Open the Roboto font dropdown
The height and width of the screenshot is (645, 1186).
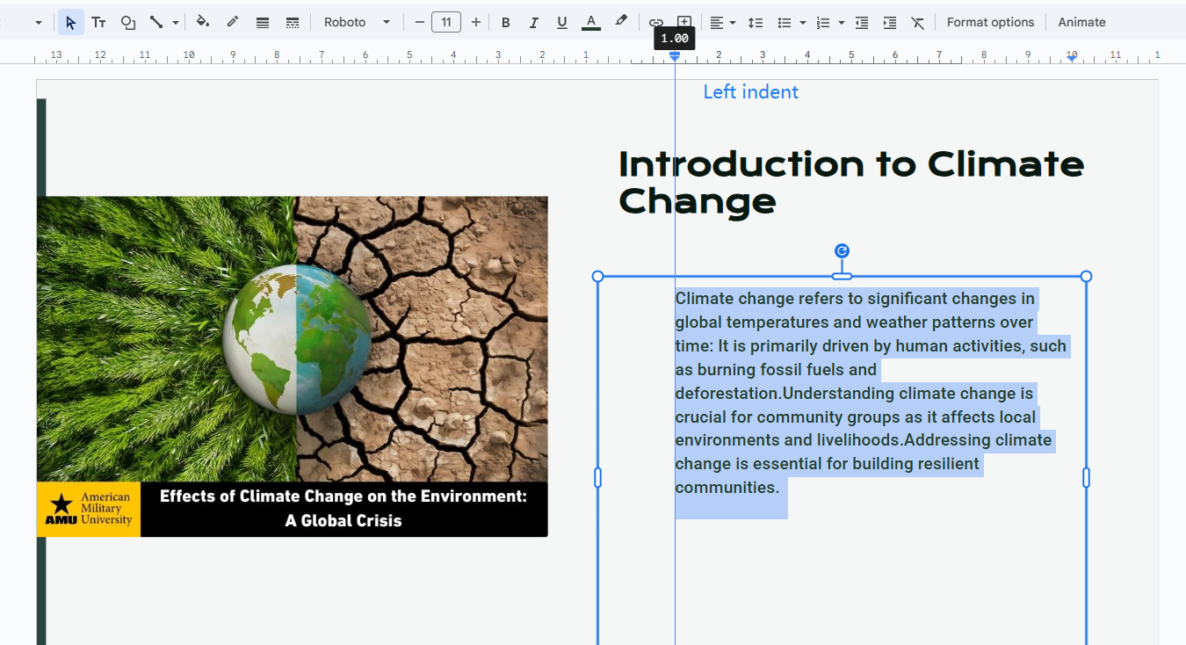pos(356,22)
